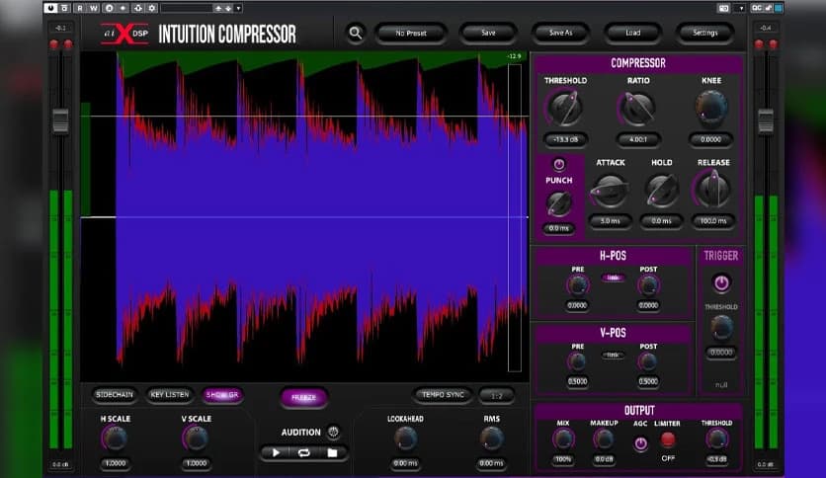Click the -13.3 dB threshold value field

click(565, 139)
